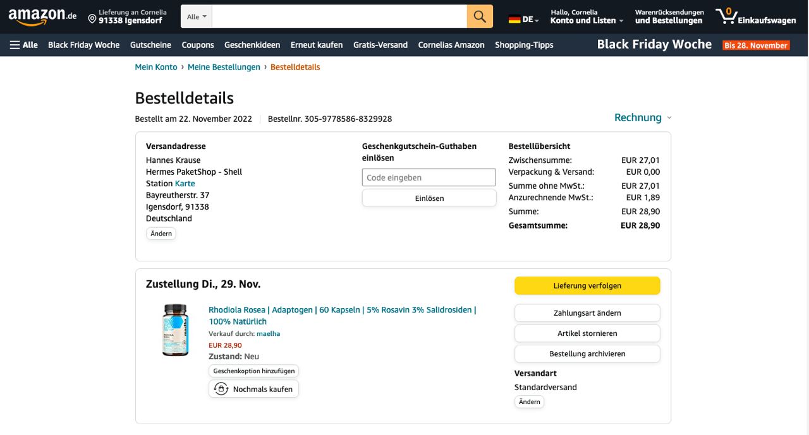Open the shopping cart icon

click(727, 16)
